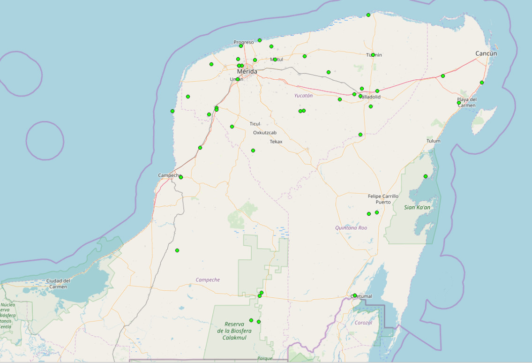Select the purple Campeche state label
The height and width of the screenshot is (363, 532).
208,280
